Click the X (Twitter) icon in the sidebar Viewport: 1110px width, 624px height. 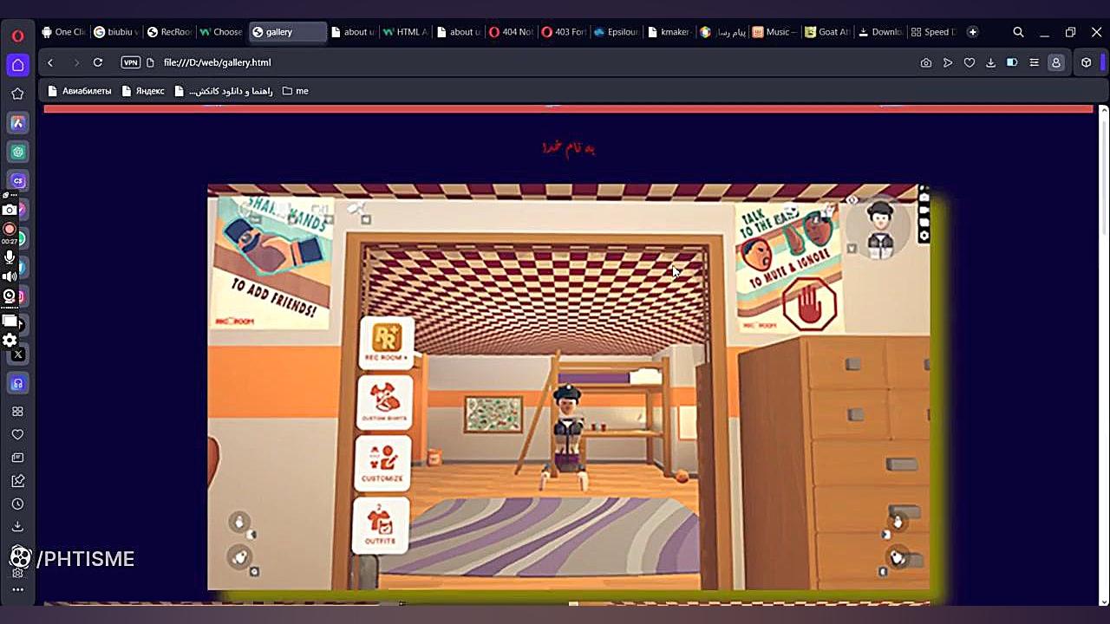[17, 354]
